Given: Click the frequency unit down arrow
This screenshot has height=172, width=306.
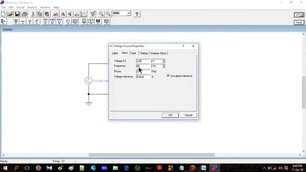Looking at the screenshot, I should (164, 67).
